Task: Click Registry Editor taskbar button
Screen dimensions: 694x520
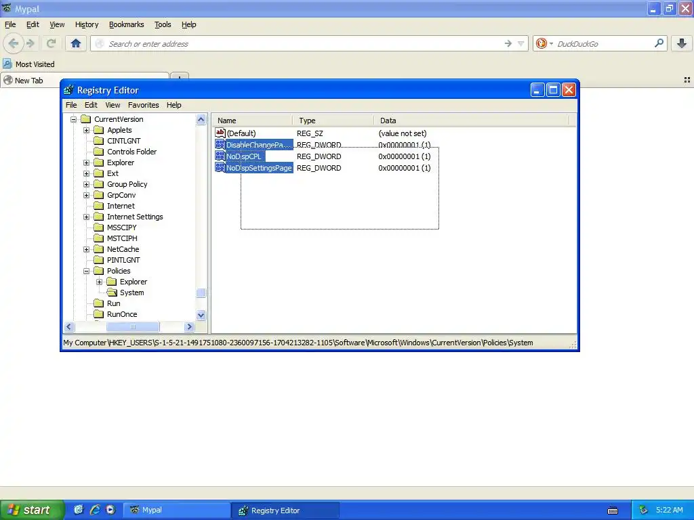Action: coord(285,510)
